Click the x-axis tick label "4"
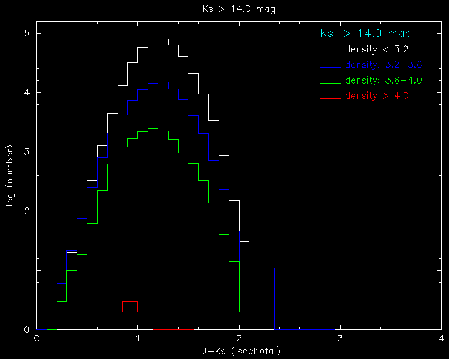 click(441, 339)
